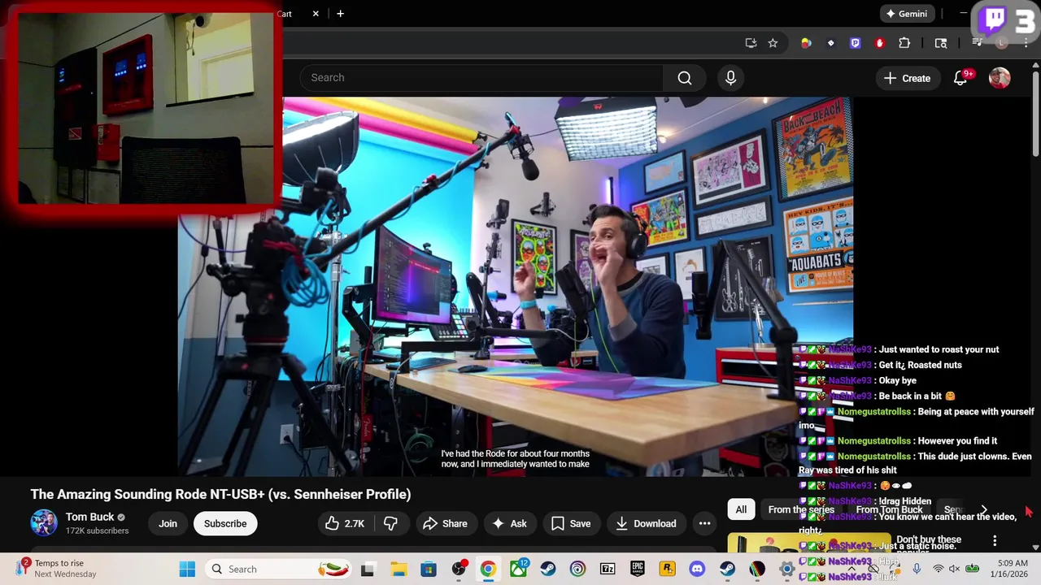Open 7-Zip from the taskbar
The image size is (1041, 585).
608,569
